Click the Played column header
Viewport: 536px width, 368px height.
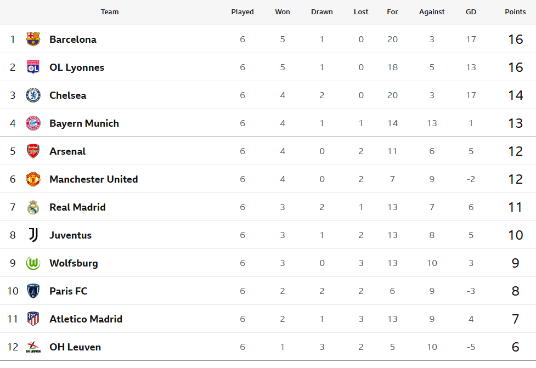[x=242, y=12]
